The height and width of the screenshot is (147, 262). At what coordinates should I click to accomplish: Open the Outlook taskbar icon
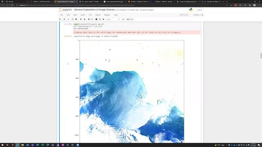27,145
